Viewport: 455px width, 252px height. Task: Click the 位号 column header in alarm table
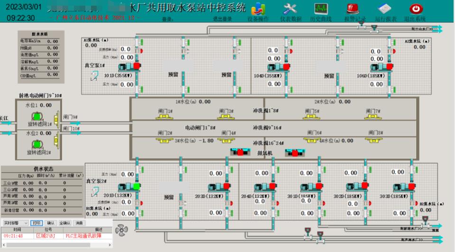[48, 229]
